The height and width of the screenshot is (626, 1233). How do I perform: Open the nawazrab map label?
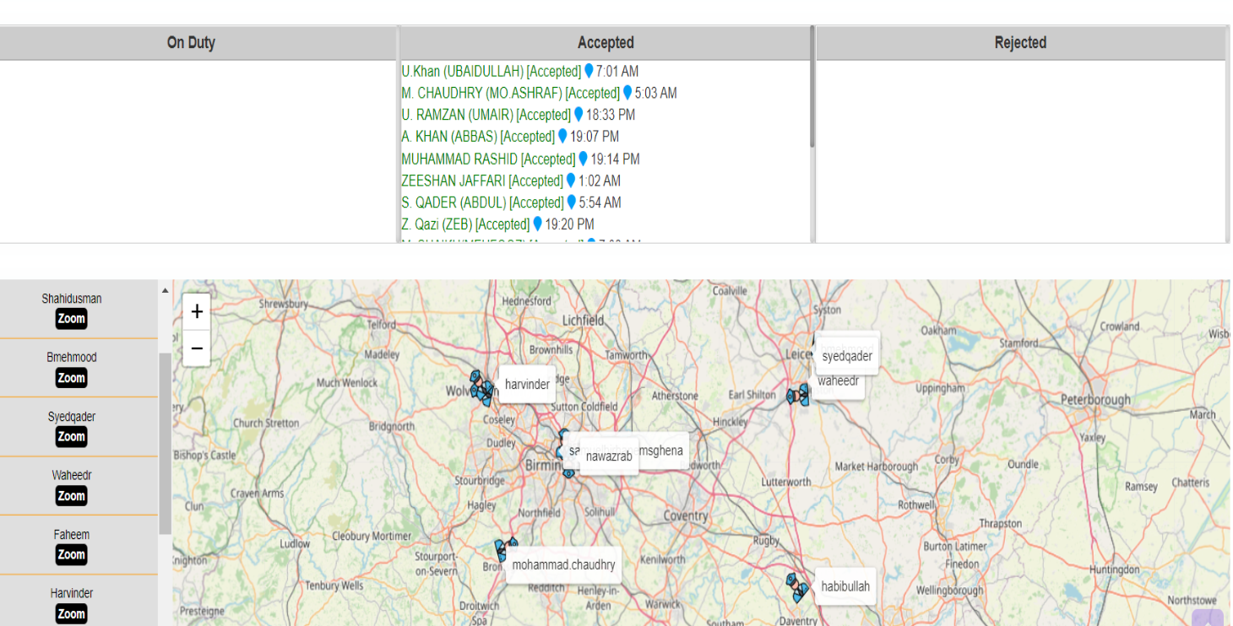pyautogui.click(x=609, y=456)
